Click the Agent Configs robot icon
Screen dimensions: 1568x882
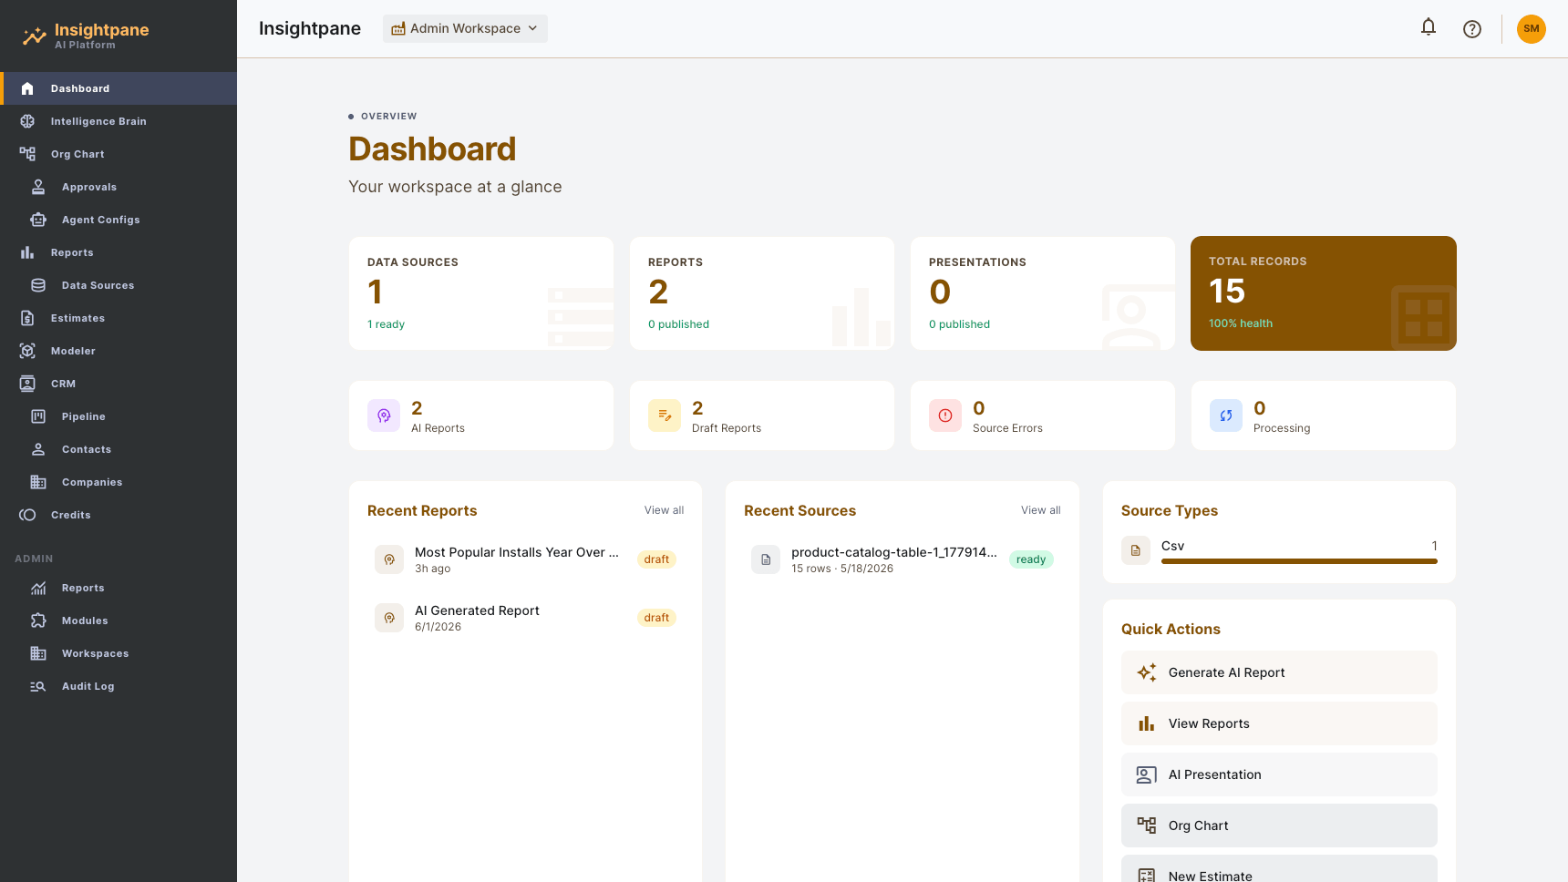38,220
